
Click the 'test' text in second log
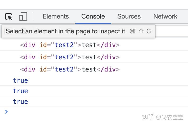(x=89, y=57)
